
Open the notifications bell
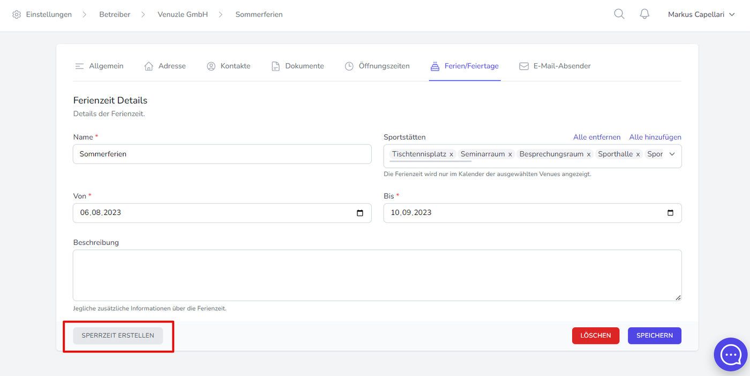644,14
